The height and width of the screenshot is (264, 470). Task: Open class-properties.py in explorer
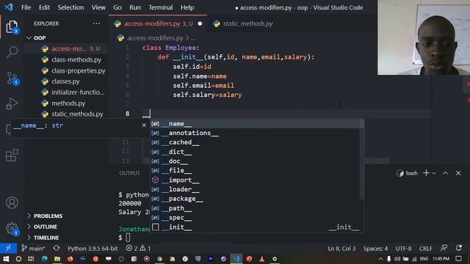coord(66,70)
